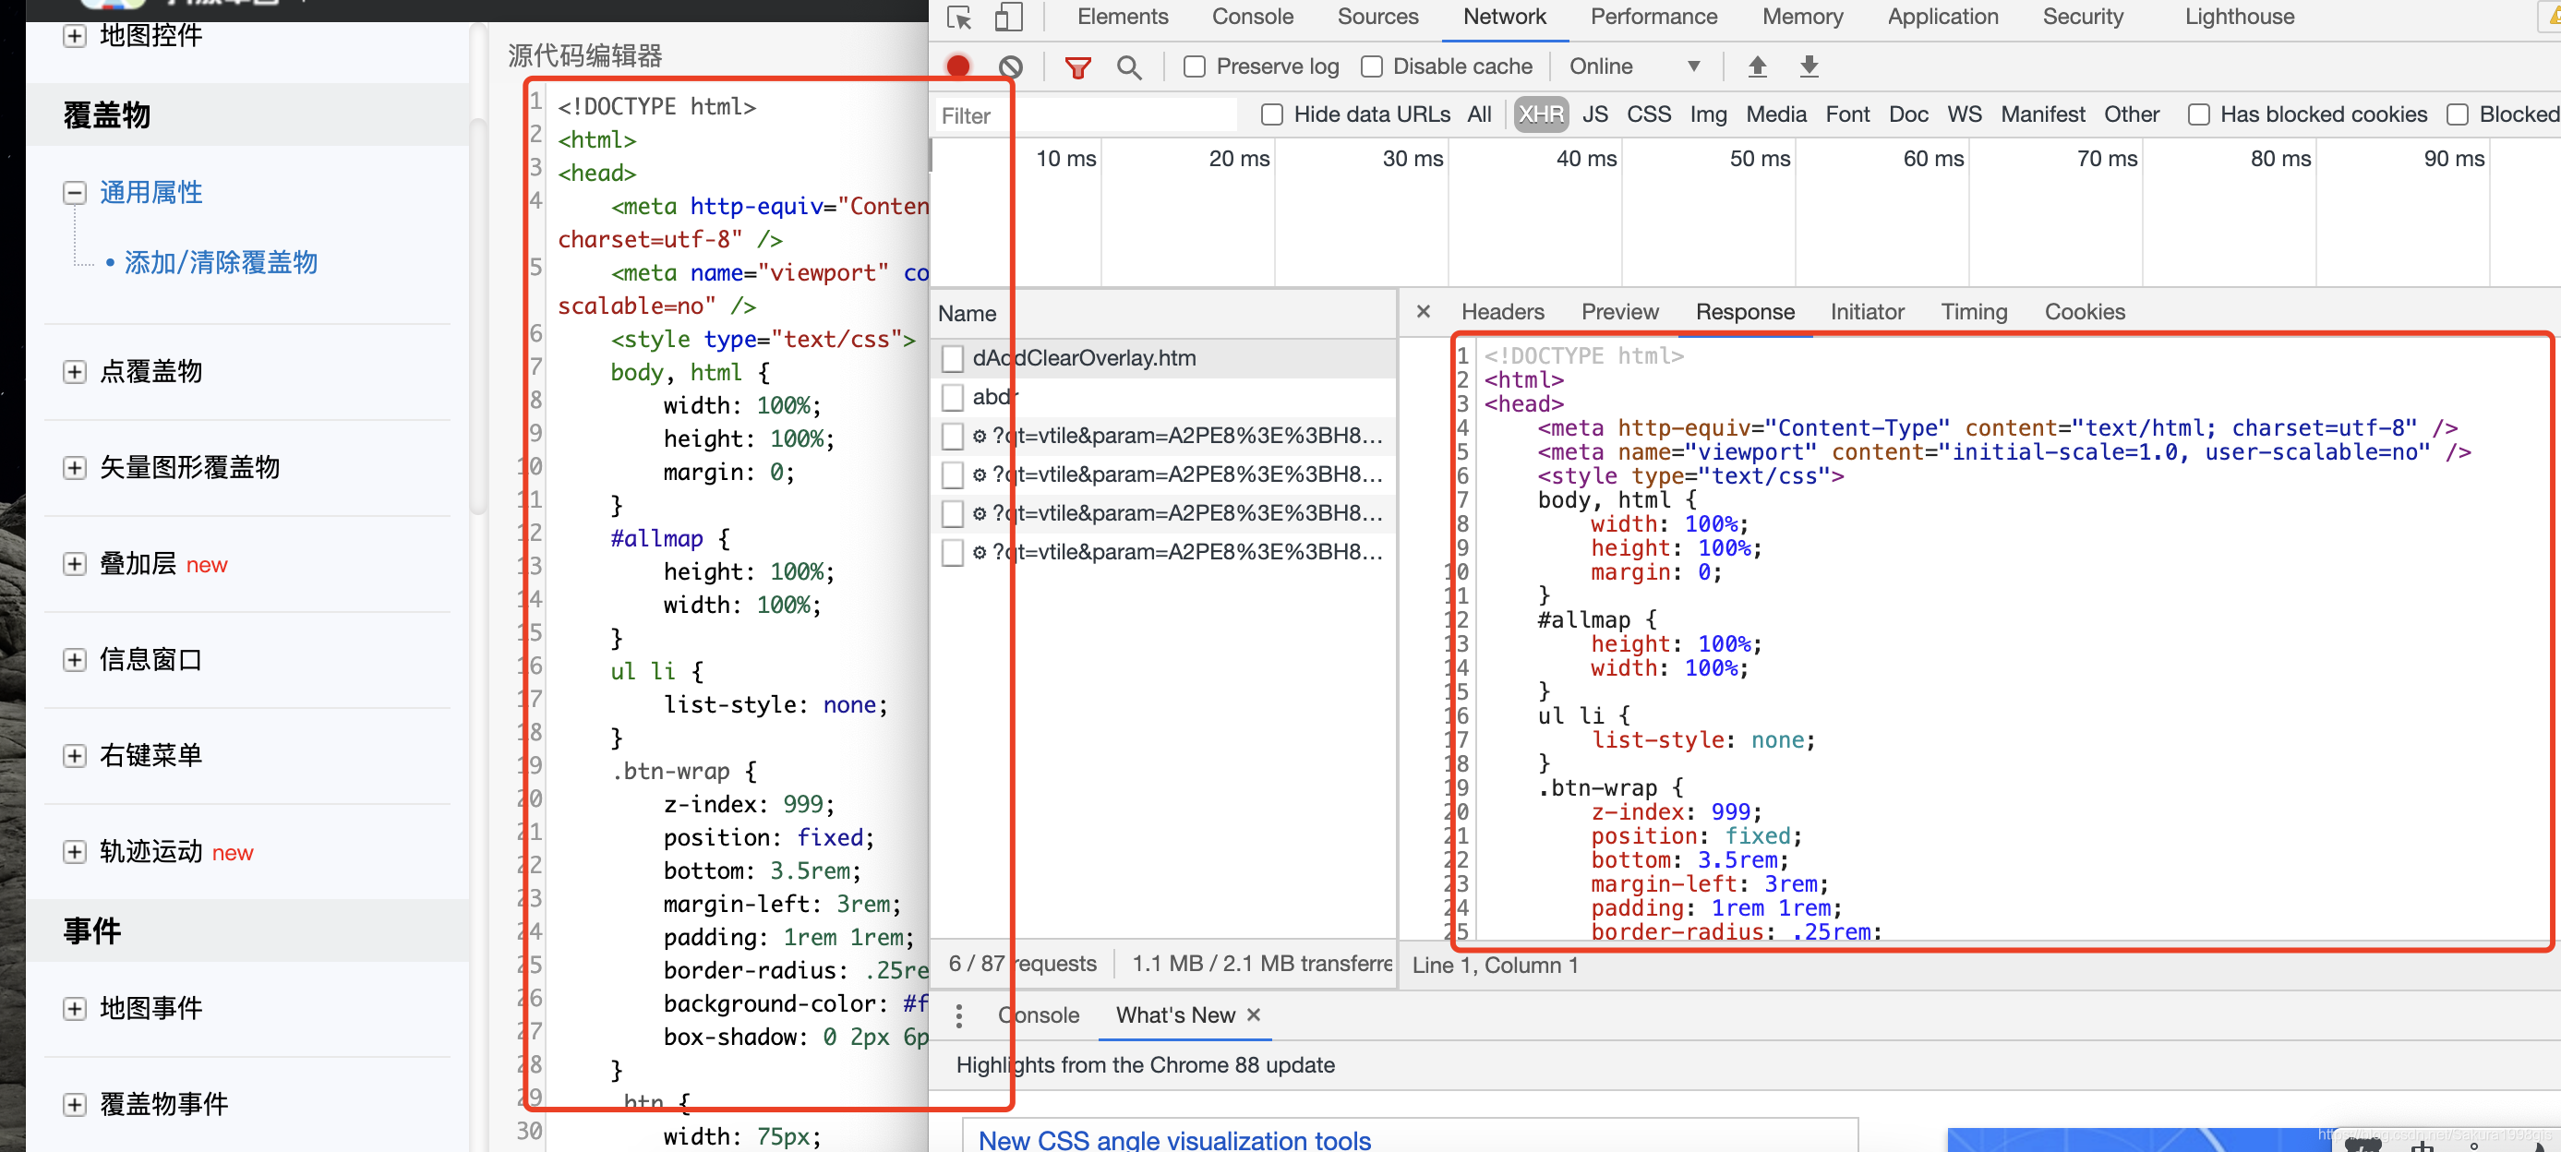Select the dAddClearOverlay.htm request row
2561x1152 pixels.
[x=1163, y=358]
